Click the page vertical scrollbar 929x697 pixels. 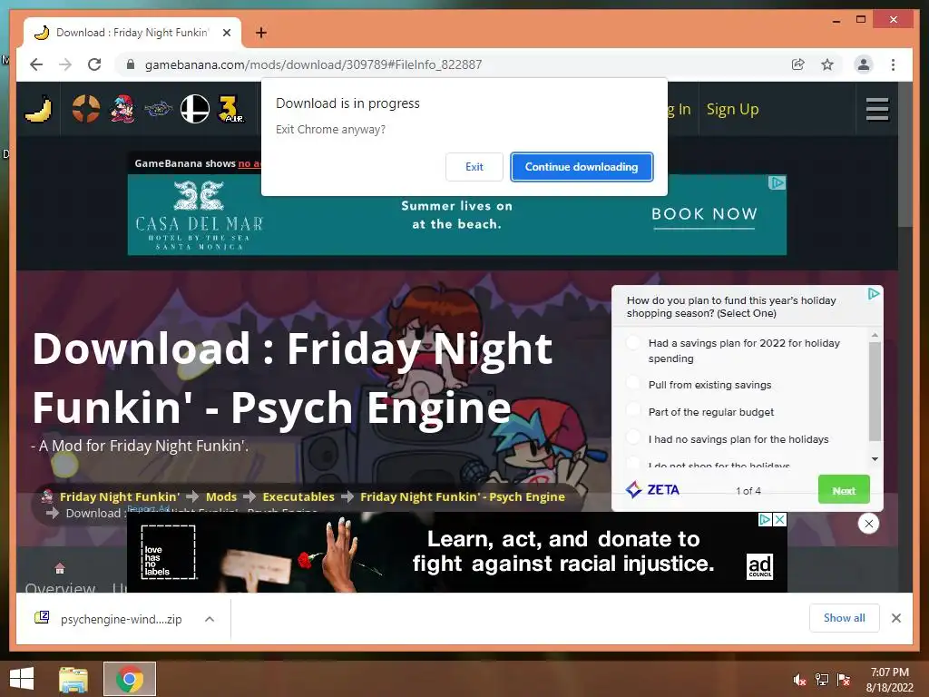905,154
